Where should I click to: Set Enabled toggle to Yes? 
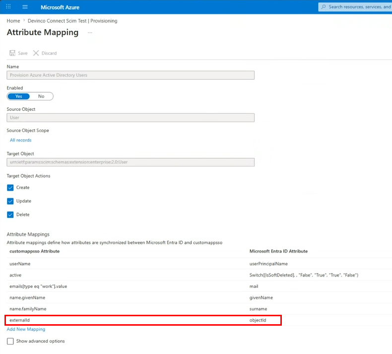pyautogui.click(x=18, y=96)
